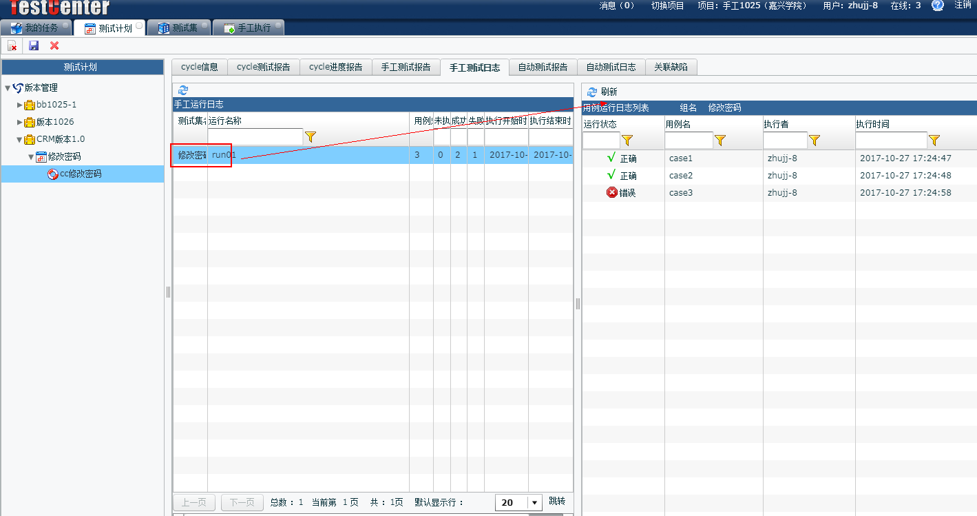Image resolution: width=977 pixels, height=516 pixels.
Task: Collapse the CRM版本1.0 tree node
Action: (x=20, y=139)
